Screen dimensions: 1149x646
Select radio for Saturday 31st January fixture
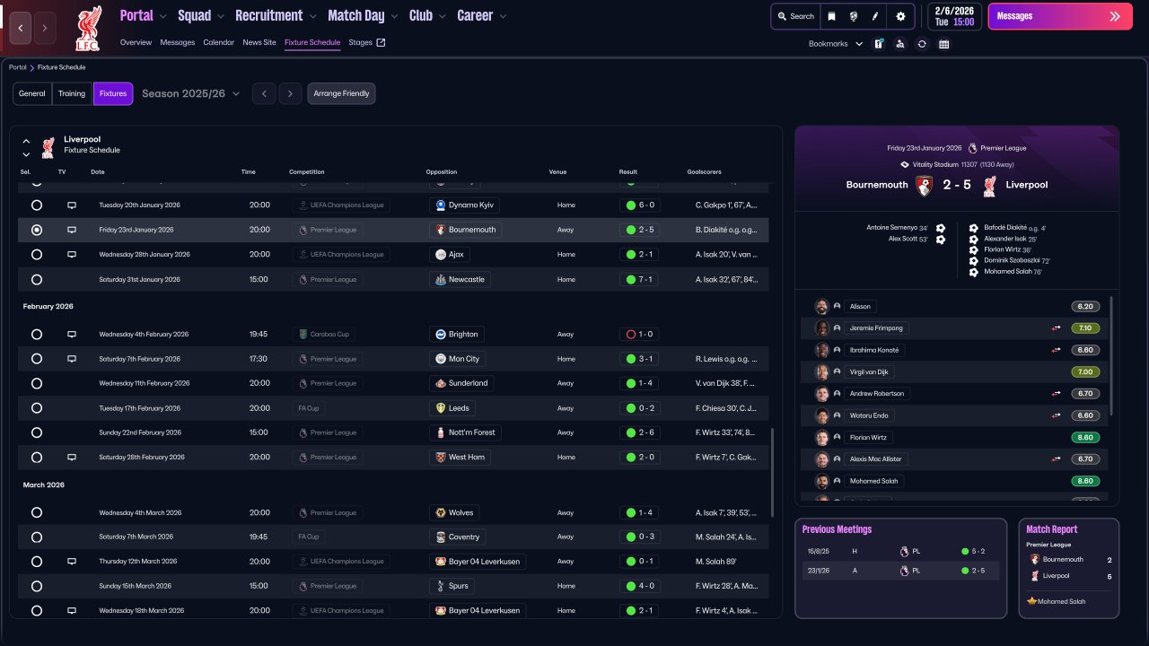tap(37, 280)
